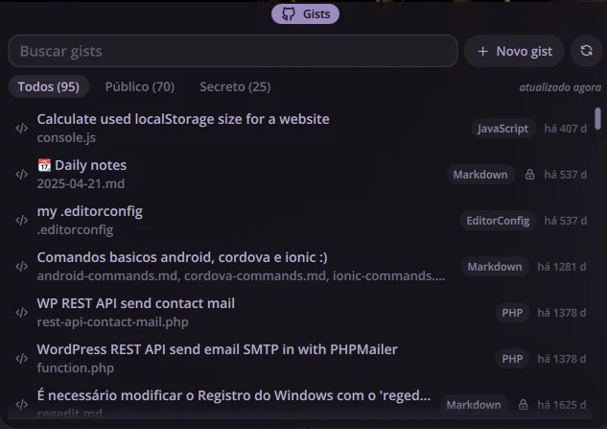Viewport: 607px width, 429px height.
Task: Click the 'há 1625 d' timestamp
Action: point(562,405)
